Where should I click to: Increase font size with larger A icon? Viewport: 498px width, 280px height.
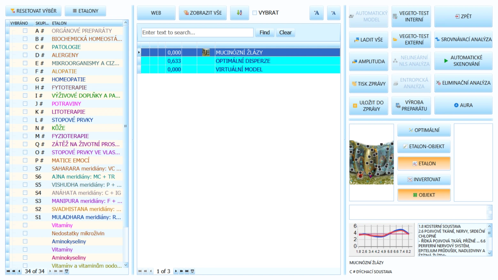(316, 13)
